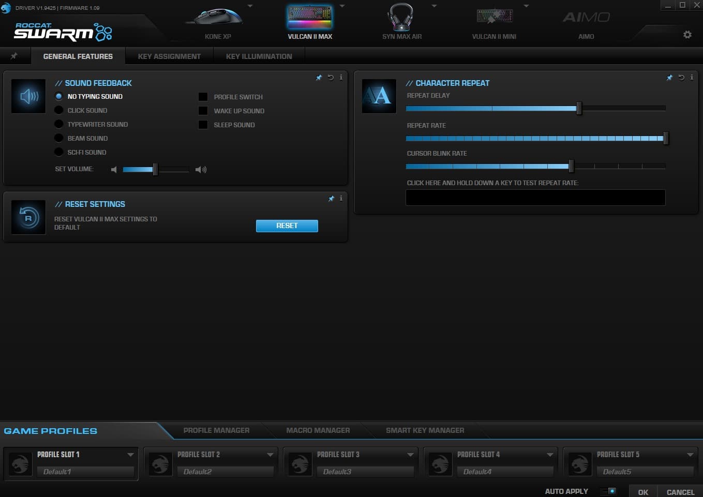The height and width of the screenshot is (497, 703).
Task: Click Profile Slot 2 Roccat logo icon
Action: pos(160,464)
